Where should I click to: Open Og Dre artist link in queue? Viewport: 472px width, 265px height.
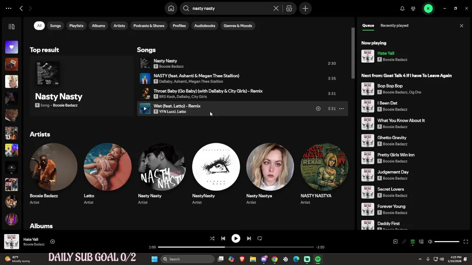coord(415,92)
